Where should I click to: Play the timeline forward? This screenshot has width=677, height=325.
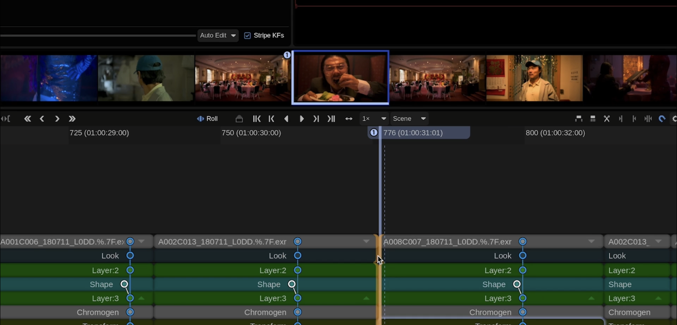coord(301,119)
